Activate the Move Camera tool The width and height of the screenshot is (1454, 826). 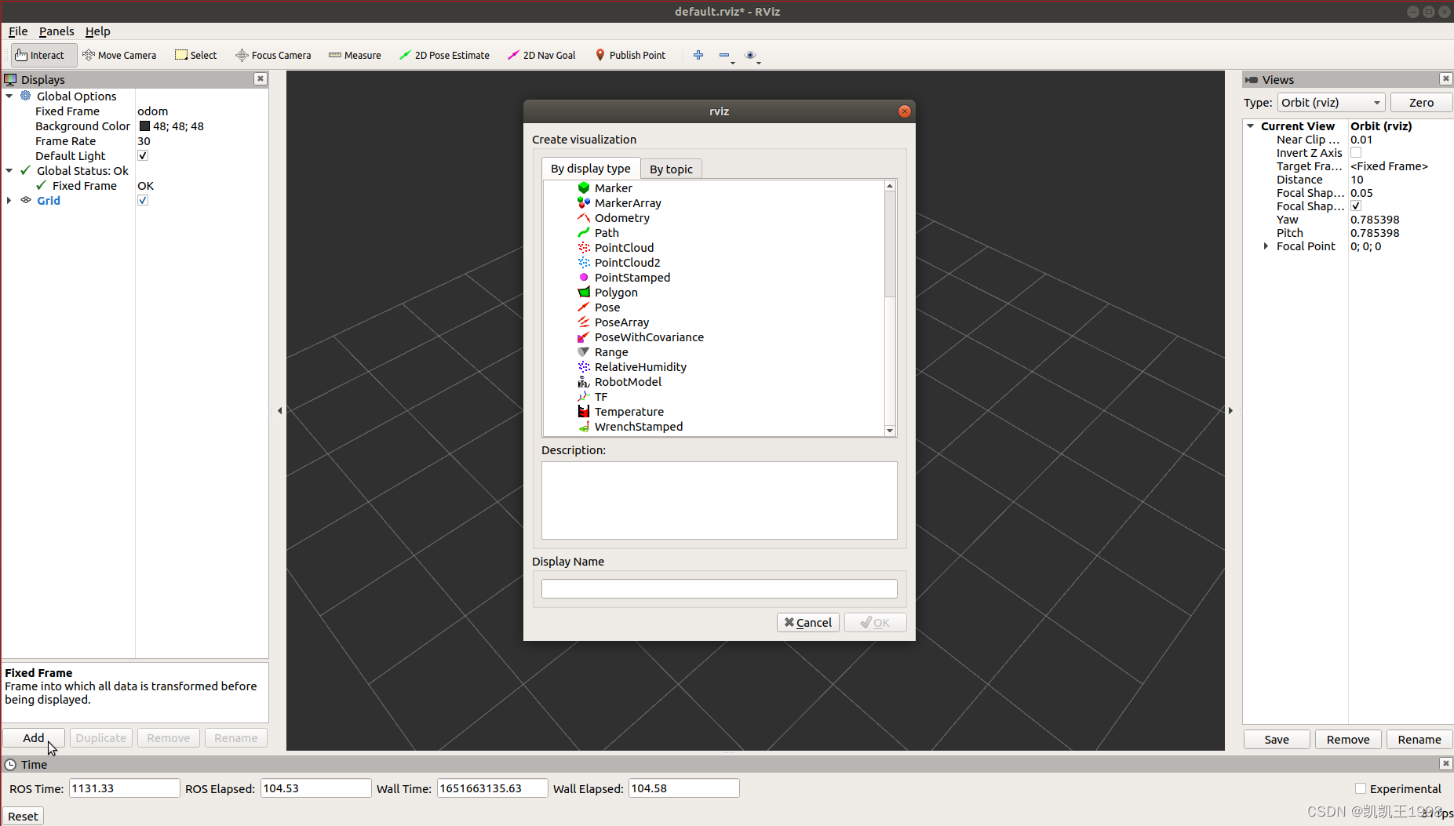[x=119, y=55]
